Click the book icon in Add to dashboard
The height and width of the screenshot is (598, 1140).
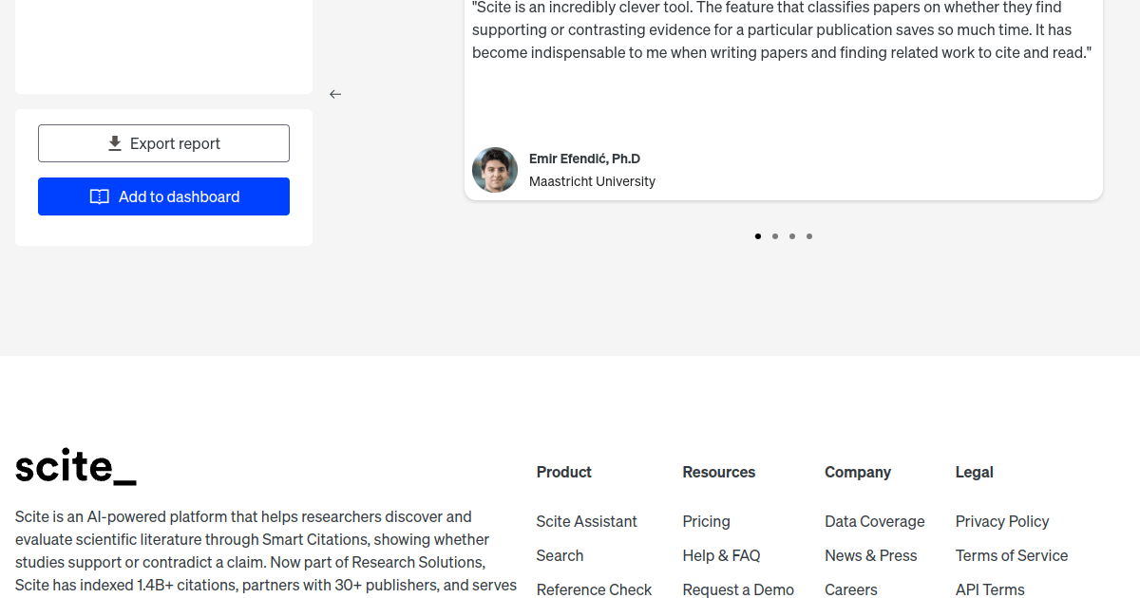pos(100,196)
